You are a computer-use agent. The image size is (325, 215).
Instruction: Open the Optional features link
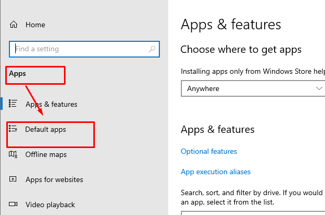(x=209, y=151)
